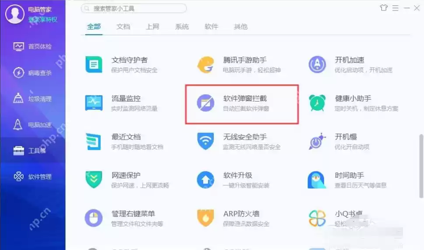Click 保护用户文档安全 description text
The height and width of the screenshot is (250, 424).
(x=134, y=70)
